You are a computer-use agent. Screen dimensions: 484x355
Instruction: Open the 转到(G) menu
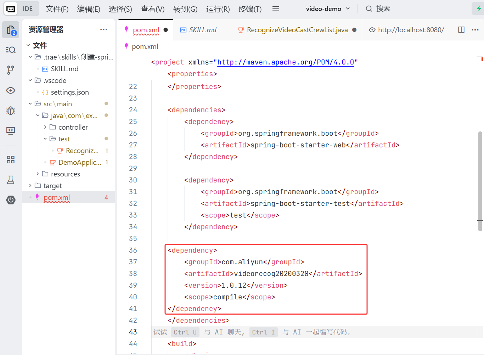pos(185,9)
